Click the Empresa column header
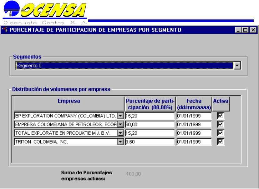 click(69, 104)
